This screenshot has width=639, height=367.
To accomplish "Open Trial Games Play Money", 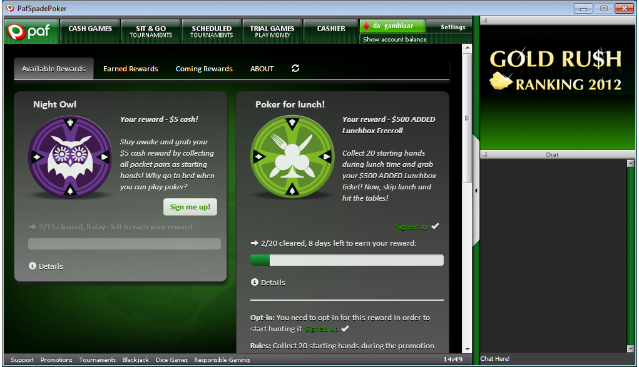I will click(x=272, y=31).
